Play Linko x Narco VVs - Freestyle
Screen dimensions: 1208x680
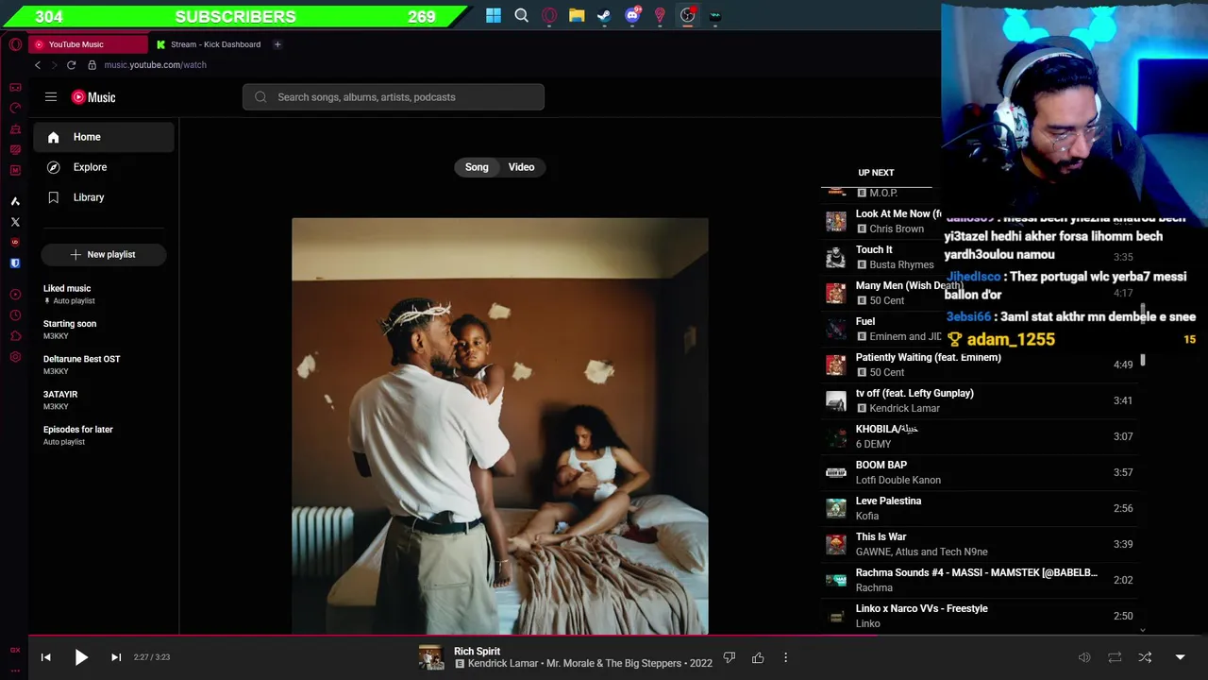[981, 616]
